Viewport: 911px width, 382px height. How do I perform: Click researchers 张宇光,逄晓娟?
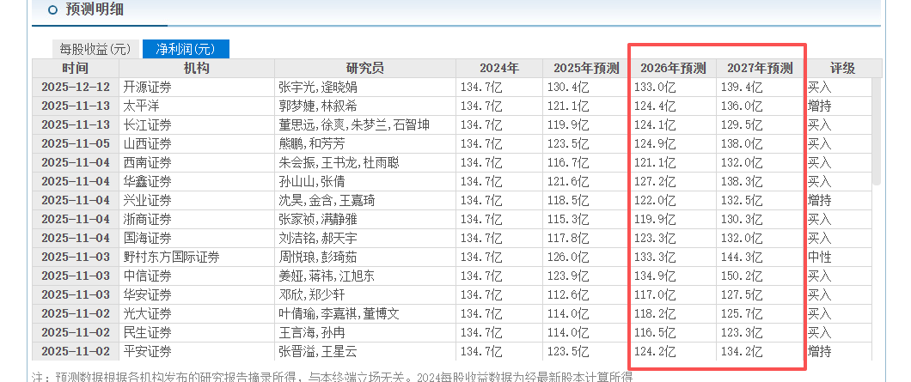pyautogui.click(x=318, y=88)
